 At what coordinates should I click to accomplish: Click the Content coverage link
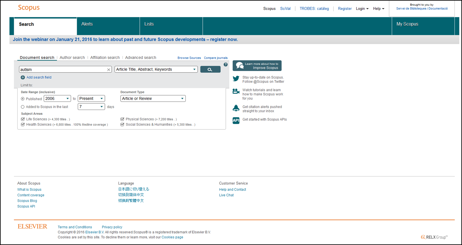[31, 195]
